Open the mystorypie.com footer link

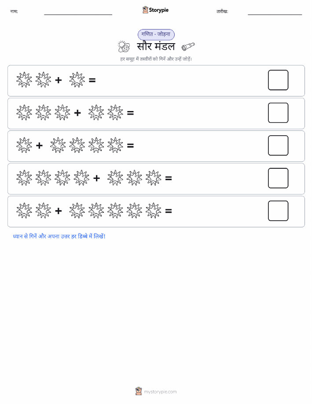click(160, 392)
